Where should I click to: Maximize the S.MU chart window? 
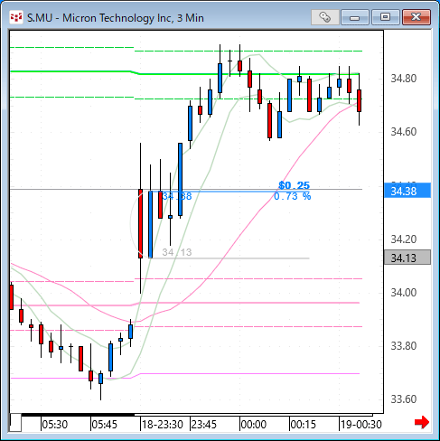(x=386, y=17)
